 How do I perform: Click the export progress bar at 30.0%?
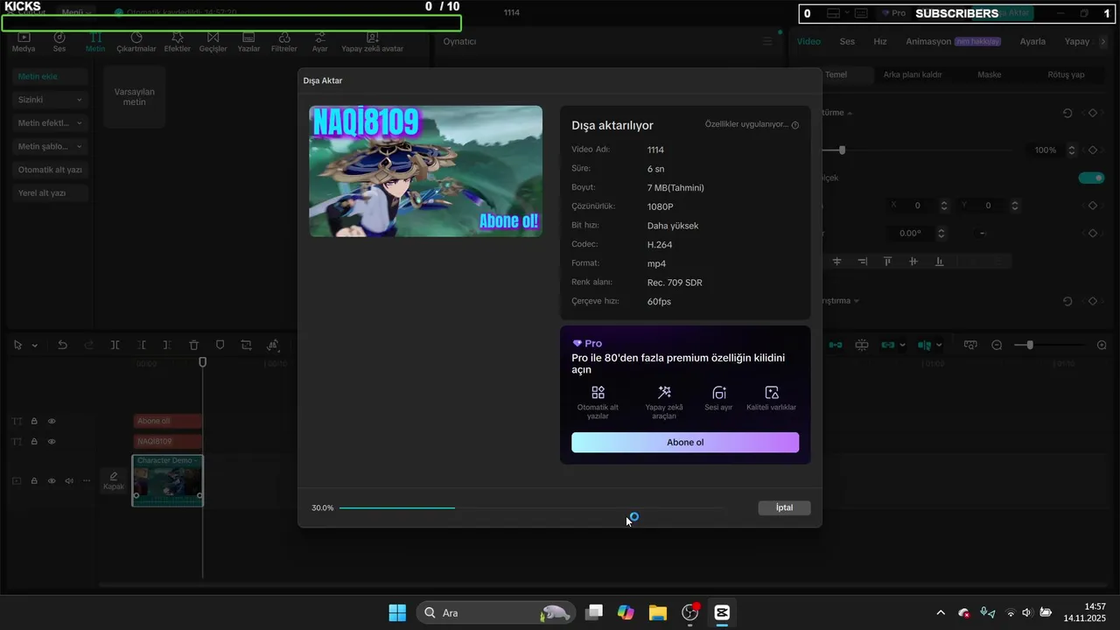532,507
